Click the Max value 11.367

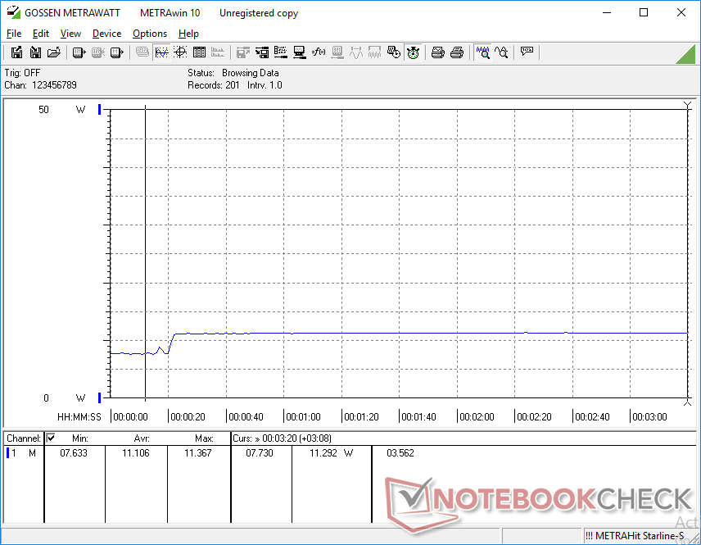point(197,453)
